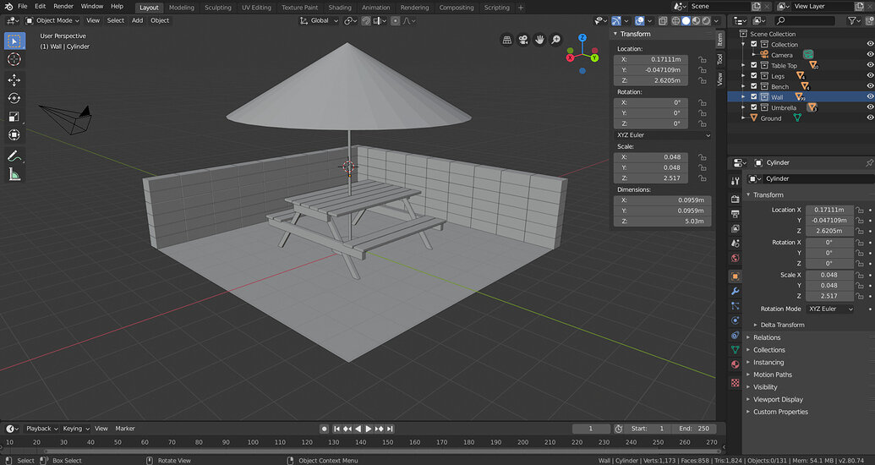Viewport: 875px width, 465px height.
Task: Open the Object Constraints tab icon
Action: point(735,335)
